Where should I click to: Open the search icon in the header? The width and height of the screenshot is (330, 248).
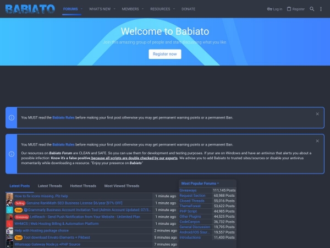(312, 9)
